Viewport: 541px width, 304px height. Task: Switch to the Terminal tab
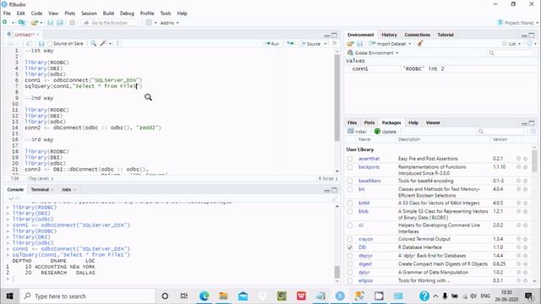coord(40,189)
